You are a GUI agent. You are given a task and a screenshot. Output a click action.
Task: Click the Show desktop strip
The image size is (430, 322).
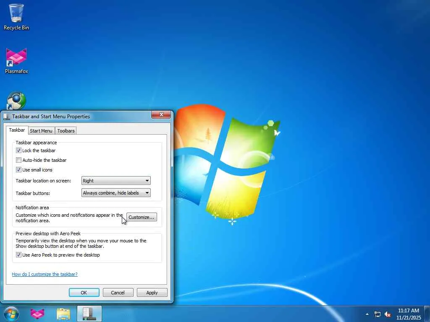click(427, 314)
